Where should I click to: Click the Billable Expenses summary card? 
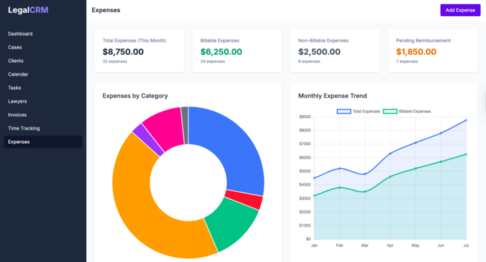click(237, 51)
